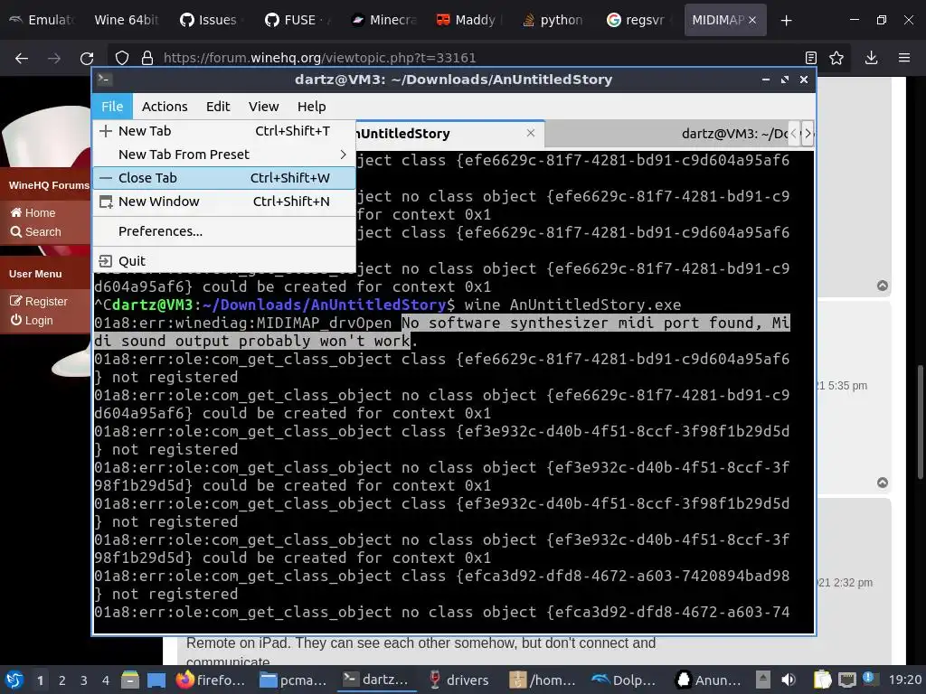Switch to the Wine 64bit browser tab

(127, 20)
